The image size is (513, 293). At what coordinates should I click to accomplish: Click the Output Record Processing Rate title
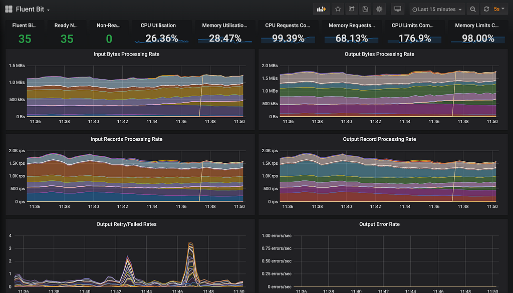click(x=380, y=139)
